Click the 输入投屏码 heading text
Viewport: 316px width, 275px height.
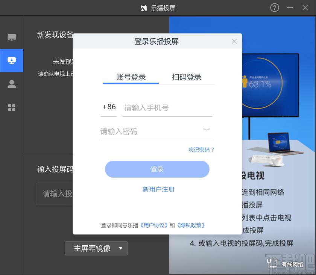coord(55,169)
